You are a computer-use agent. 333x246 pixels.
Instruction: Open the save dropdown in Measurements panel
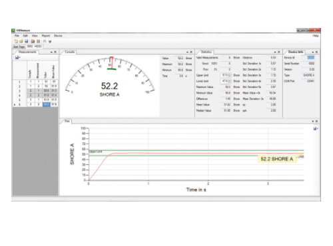pyautogui.click(x=17, y=58)
